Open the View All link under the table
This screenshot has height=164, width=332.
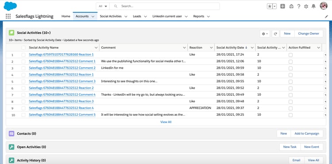[x=166, y=122]
